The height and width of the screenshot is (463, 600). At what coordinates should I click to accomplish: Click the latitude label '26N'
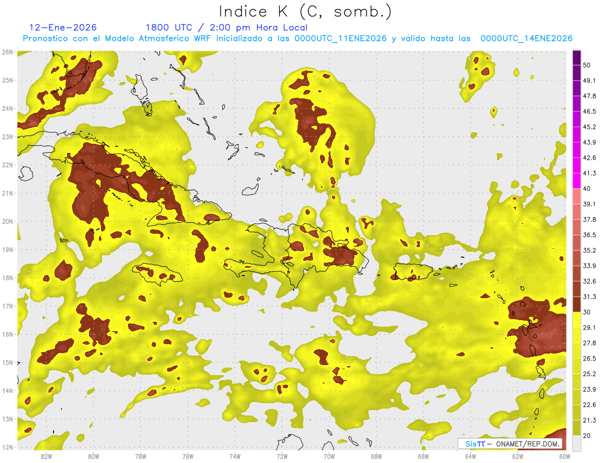click(7, 52)
